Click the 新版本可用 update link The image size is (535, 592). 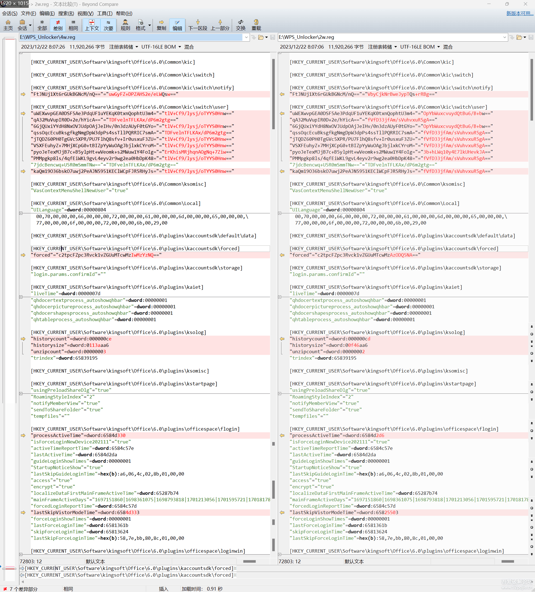pyautogui.click(x=519, y=13)
